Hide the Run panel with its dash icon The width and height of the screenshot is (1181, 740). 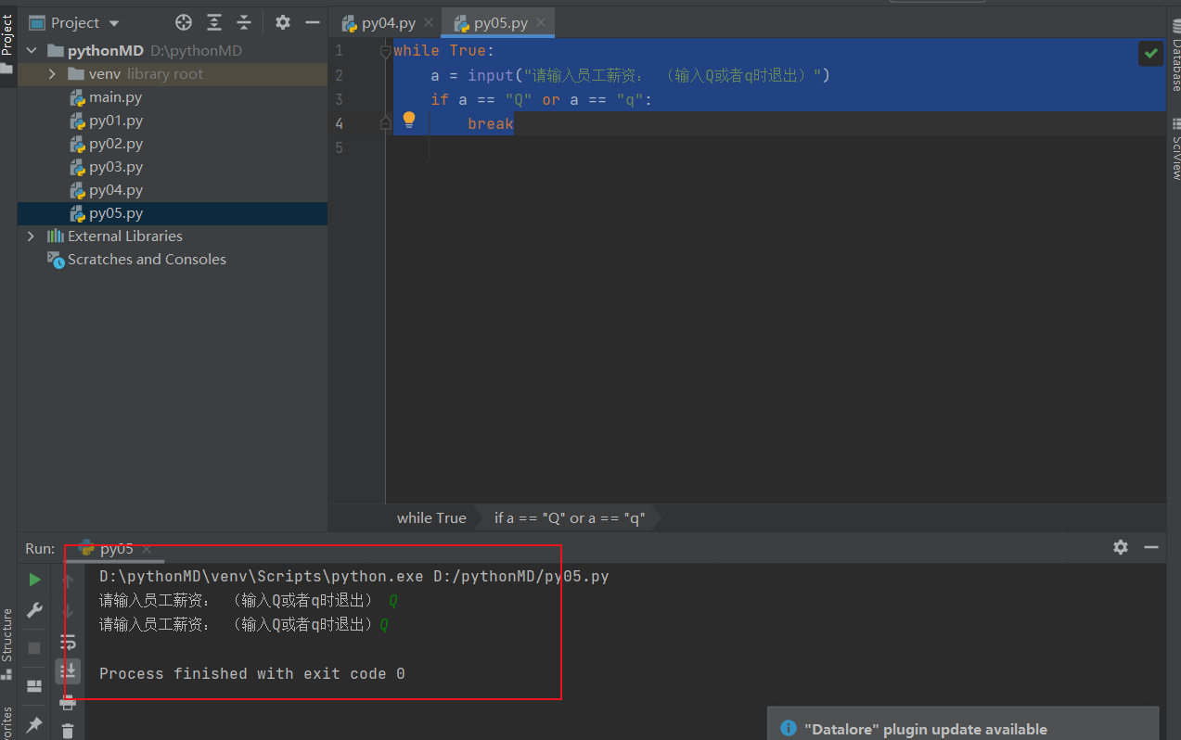click(1151, 547)
